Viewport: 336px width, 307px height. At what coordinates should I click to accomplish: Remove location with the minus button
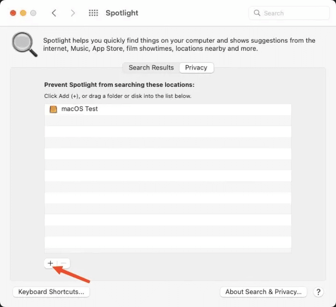tap(64, 263)
